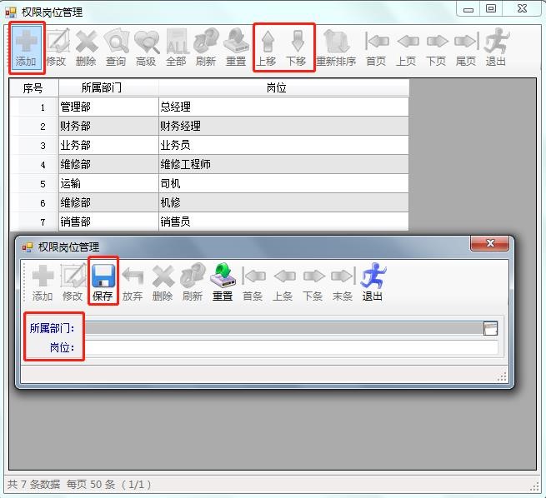
Task: Open the 高级 (Advanced search) tool
Action: [146, 47]
